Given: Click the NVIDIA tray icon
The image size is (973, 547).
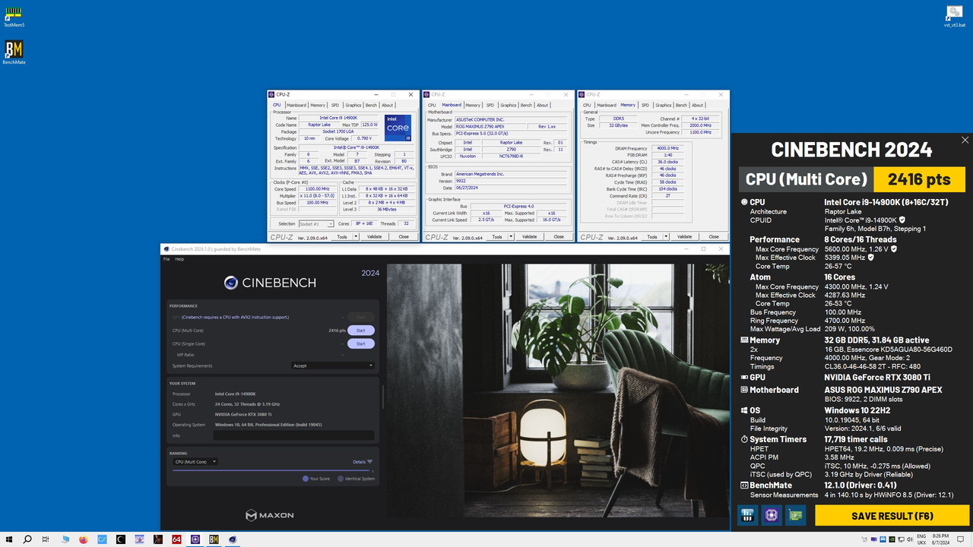Looking at the screenshot, I should [x=892, y=539].
